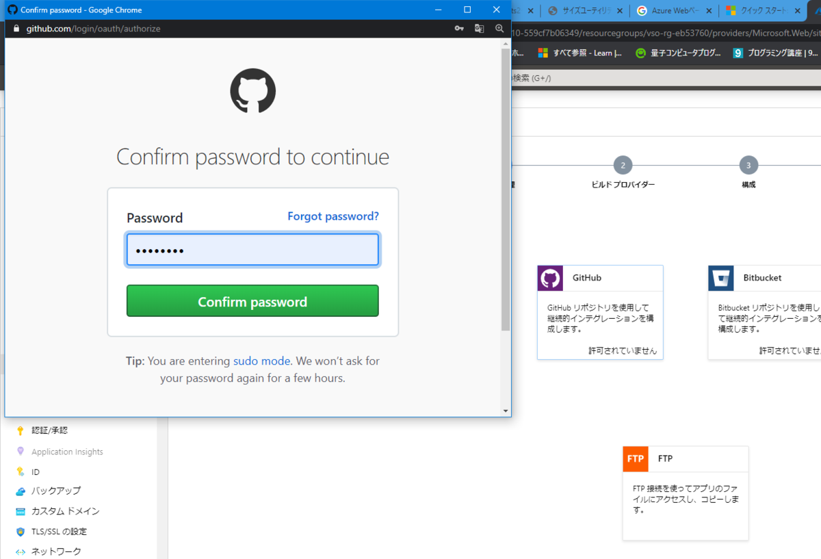
Task: Select the FTP deployment card
Action: coord(686,493)
